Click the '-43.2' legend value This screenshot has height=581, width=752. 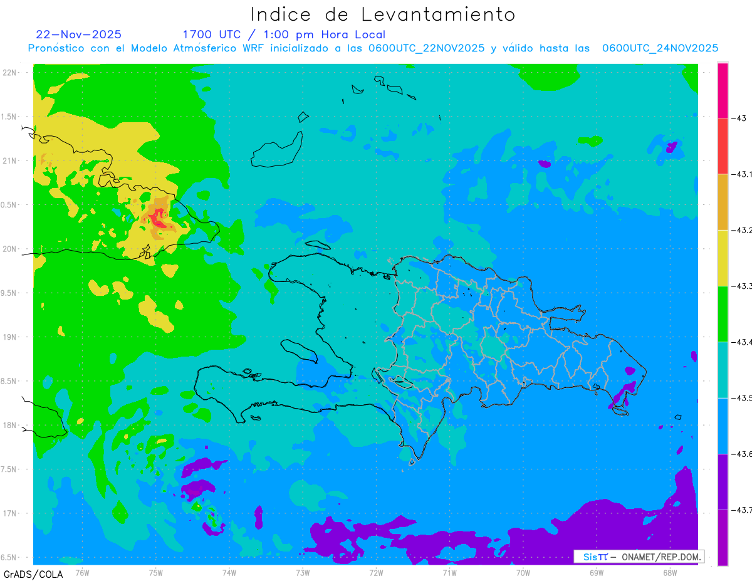(741, 230)
